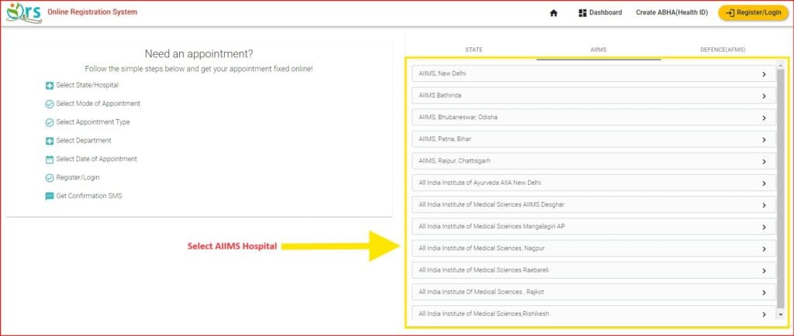Image resolution: width=794 pixels, height=336 pixels.
Task: Click Select Mode of Appointment text
Action: click(x=98, y=104)
